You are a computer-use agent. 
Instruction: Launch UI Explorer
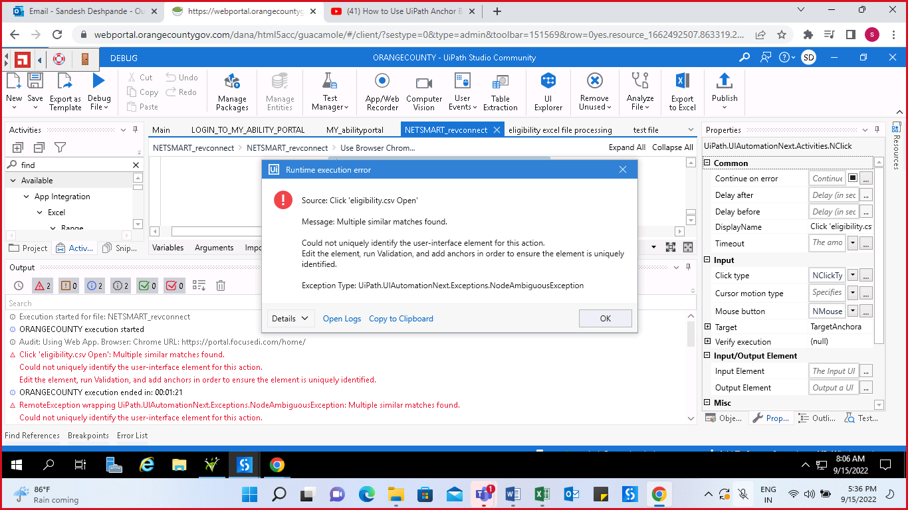pos(548,92)
